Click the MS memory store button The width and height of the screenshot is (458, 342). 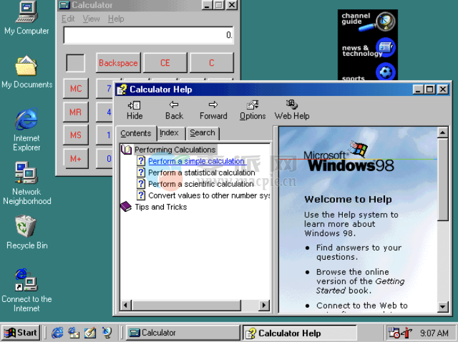[76, 135]
